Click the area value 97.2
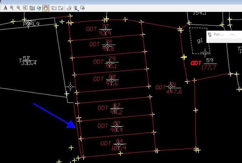 point(116,112)
